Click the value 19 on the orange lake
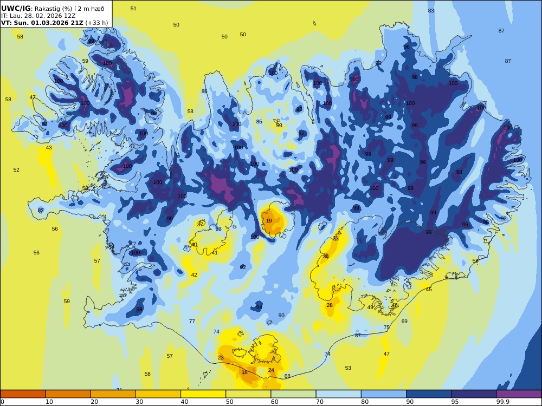This screenshot has width=542, height=406. tap(269, 221)
